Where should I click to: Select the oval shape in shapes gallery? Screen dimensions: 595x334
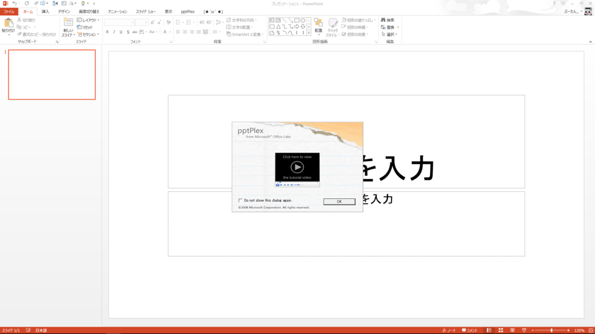(303, 20)
